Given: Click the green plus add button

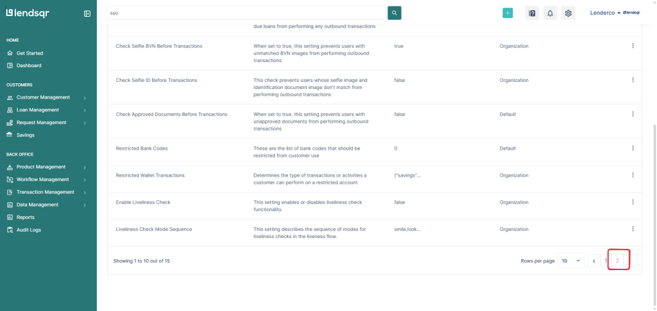Looking at the screenshot, I should (508, 13).
